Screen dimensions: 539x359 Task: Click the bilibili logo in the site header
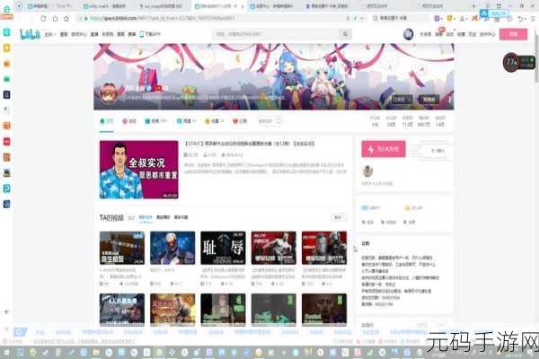[31, 34]
